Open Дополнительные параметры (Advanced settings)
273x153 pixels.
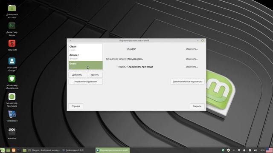coord(187,82)
